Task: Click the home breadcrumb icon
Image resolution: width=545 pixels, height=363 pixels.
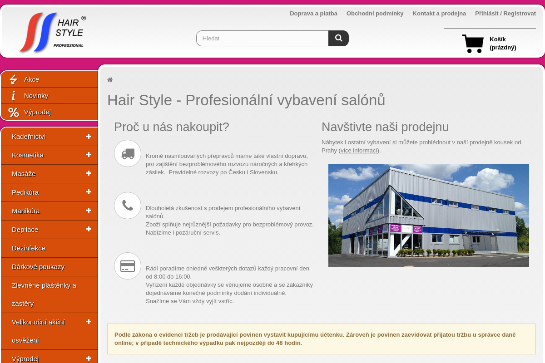Action: coord(110,80)
